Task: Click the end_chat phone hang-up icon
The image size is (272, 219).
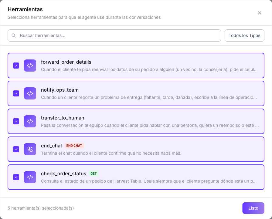Action: (30, 149)
